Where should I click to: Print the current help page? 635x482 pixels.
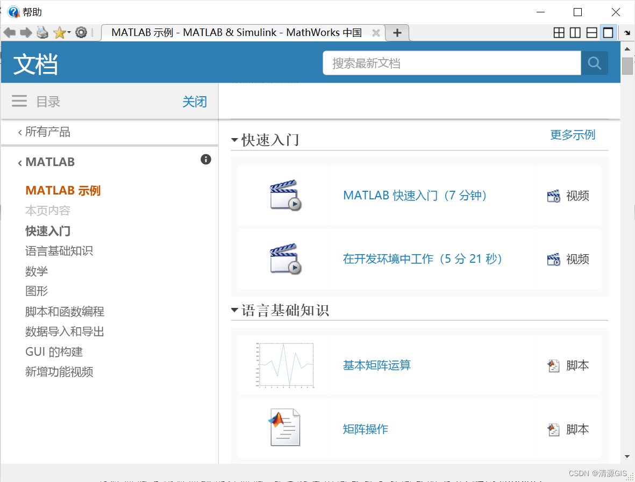[x=42, y=32]
